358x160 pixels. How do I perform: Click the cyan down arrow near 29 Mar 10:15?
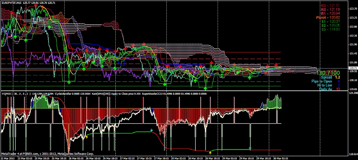(250, 149)
